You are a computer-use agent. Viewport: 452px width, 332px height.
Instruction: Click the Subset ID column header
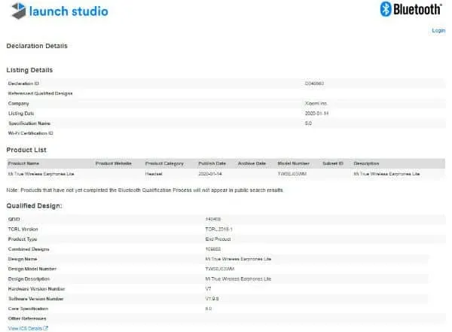coord(333,163)
